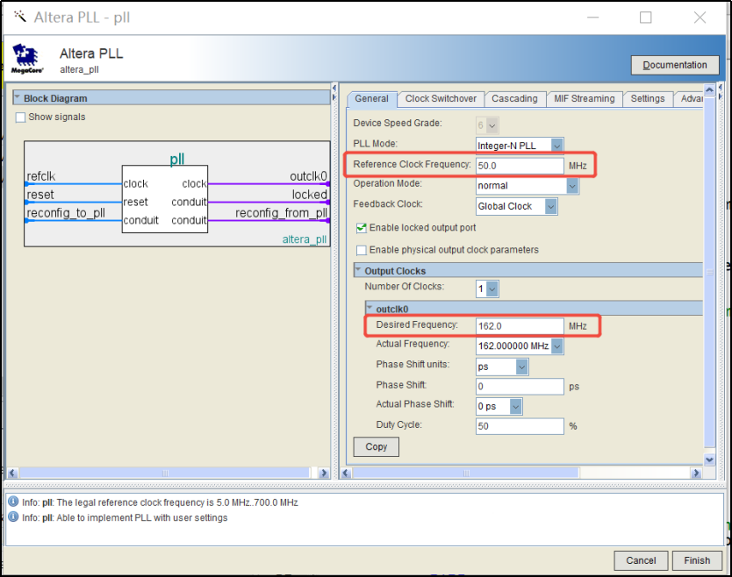This screenshot has width=732, height=577.
Task: Click the settings panel horizontal scrollbar right arrow
Action: pos(697,473)
